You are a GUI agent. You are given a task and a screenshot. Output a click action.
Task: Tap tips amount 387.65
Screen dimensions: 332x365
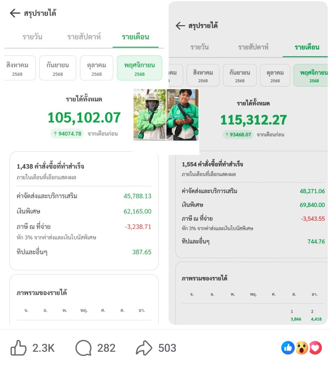coord(142,252)
